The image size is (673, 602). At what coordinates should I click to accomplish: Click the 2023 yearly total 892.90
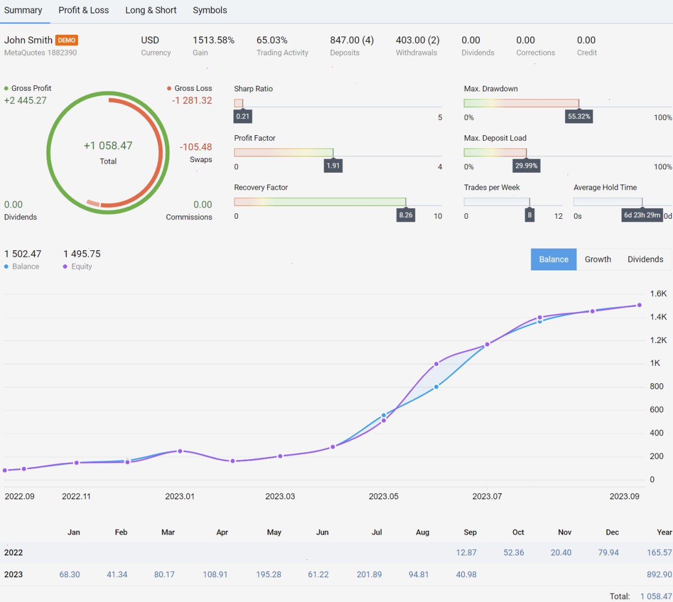659,575
